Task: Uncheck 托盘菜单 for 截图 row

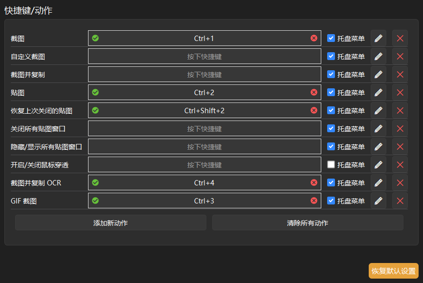Action: [x=331, y=38]
